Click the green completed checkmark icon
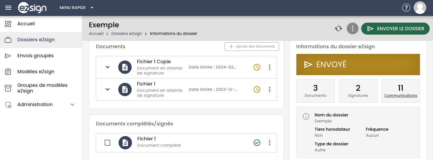The width and height of the screenshot is (433, 160). click(x=257, y=143)
